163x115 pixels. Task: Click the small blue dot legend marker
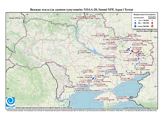pos(135,20)
